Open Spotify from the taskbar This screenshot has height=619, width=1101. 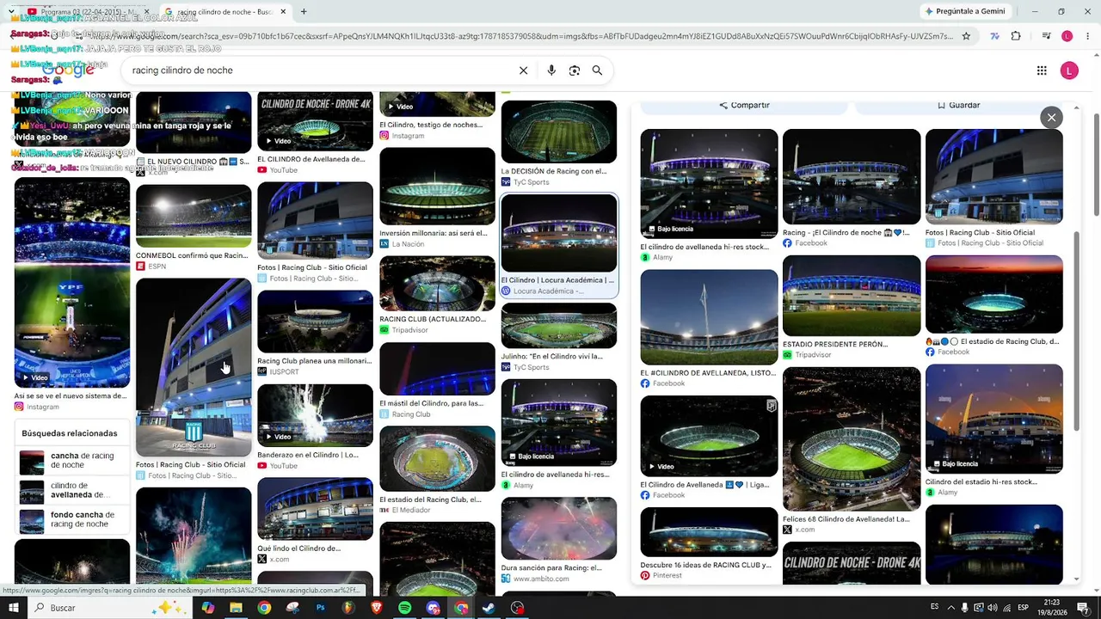[x=405, y=608]
